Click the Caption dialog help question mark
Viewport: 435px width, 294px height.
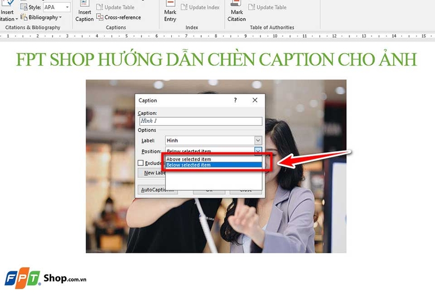(235, 100)
